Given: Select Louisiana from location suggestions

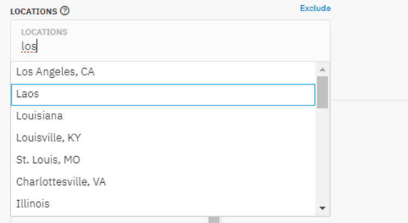Looking at the screenshot, I should pos(163,116).
